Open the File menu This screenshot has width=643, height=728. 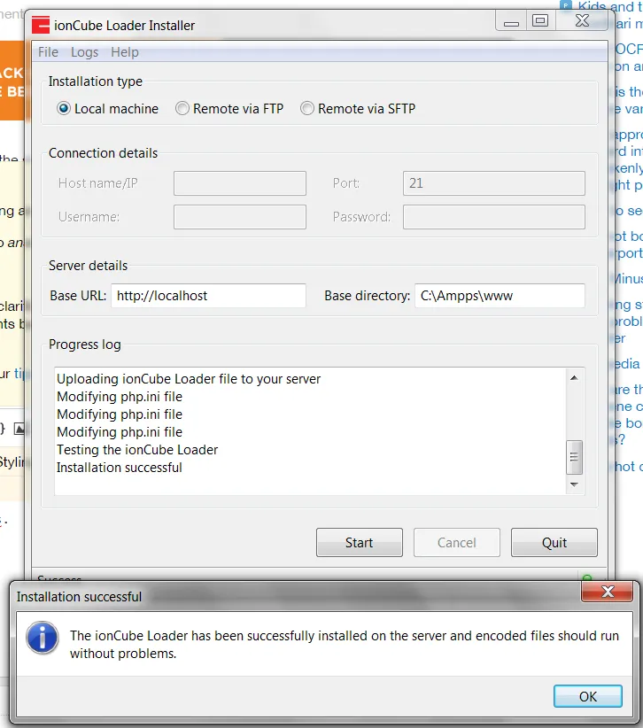(x=48, y=52)
